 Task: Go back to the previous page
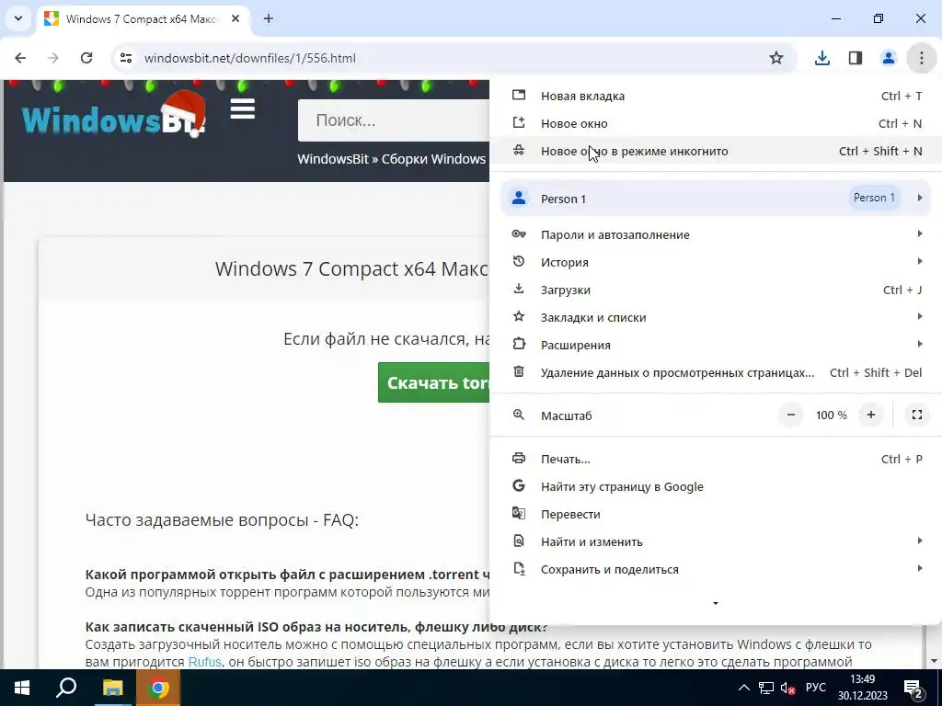tap(20, 58)
